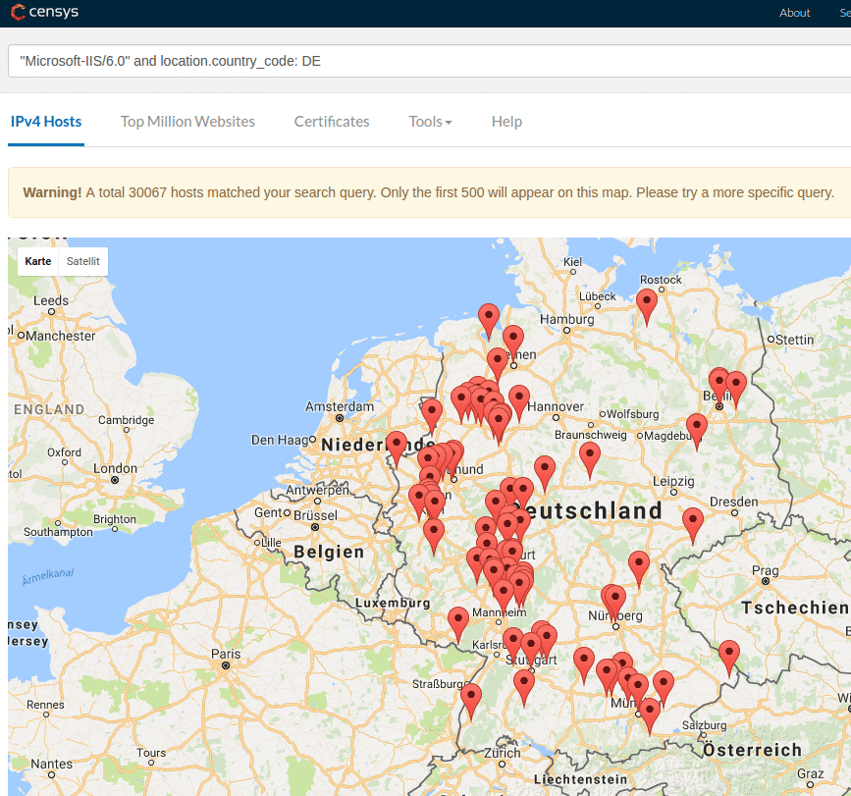851x796 pixels.
Task: Select the map pin southwest of Dresden
Action: point(693,525)
